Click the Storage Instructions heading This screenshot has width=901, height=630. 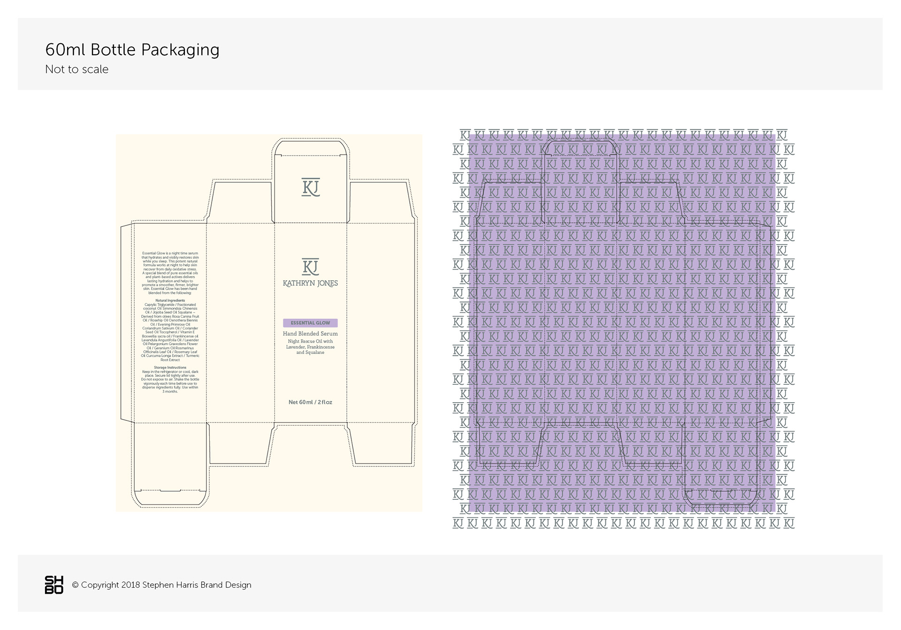point(170,367)
